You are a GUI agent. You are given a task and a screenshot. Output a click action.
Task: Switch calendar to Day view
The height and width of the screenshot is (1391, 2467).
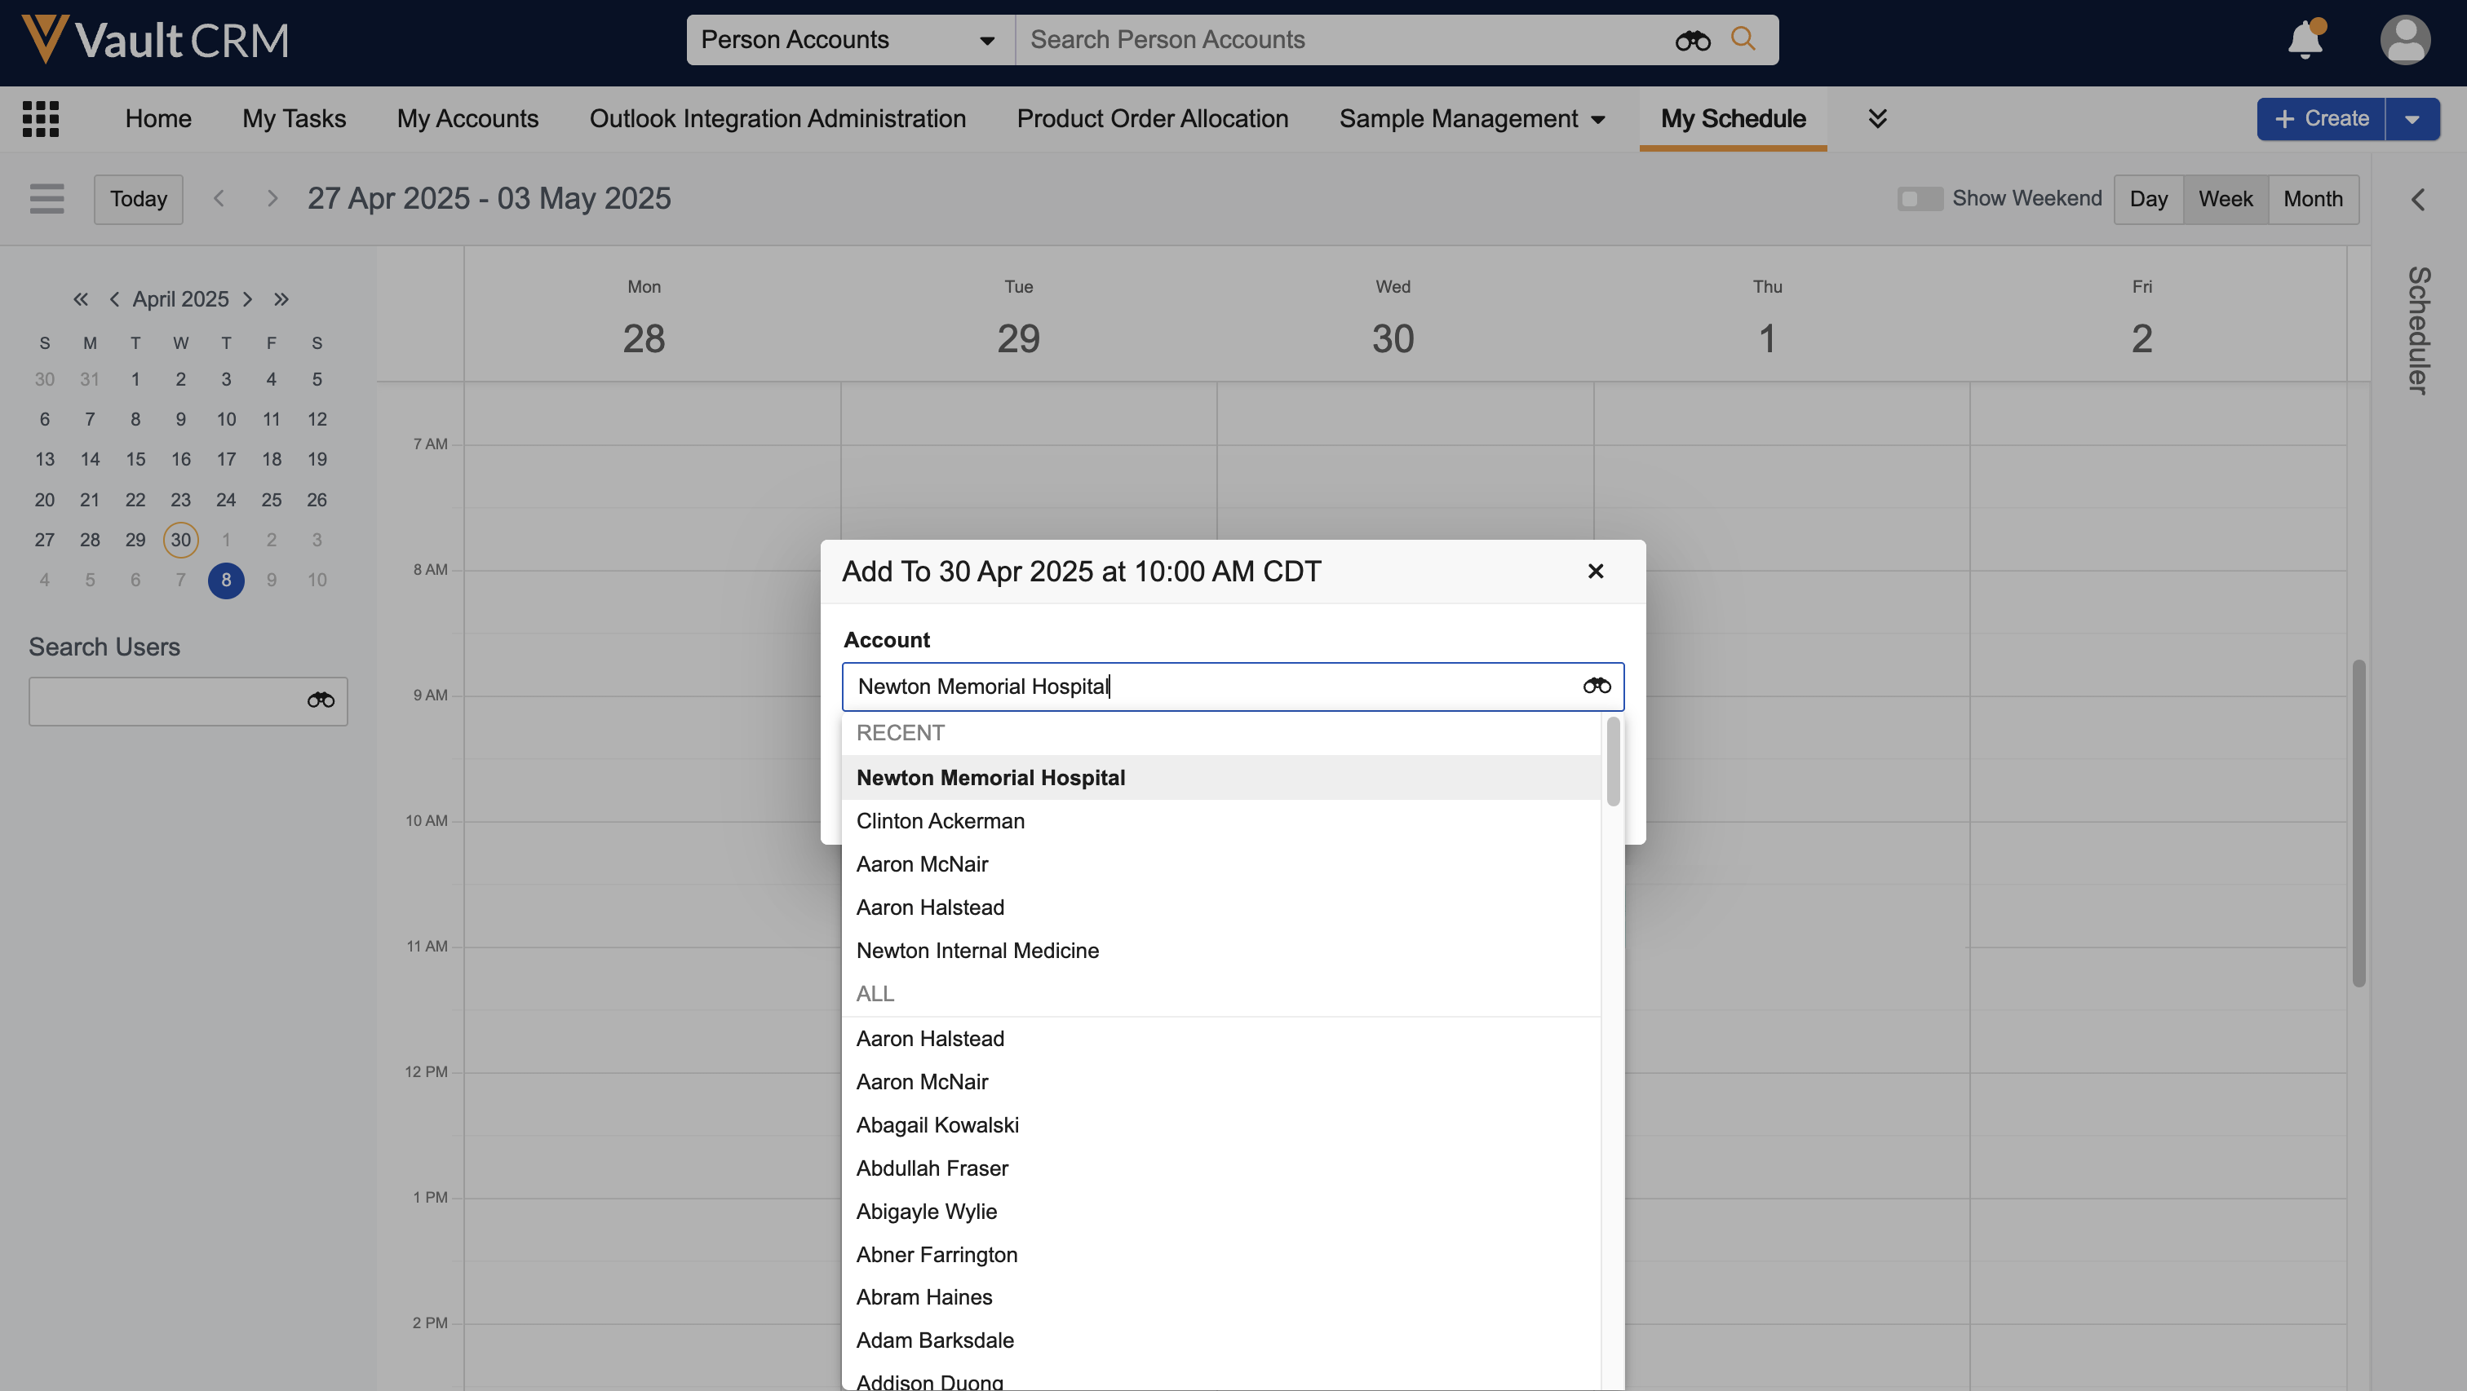[x=2148, y=199]
